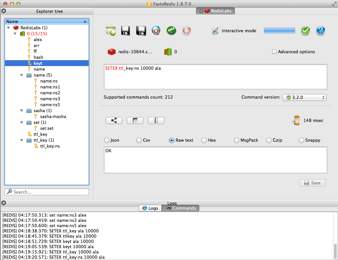Collapse the RedisLabs (1) tree node
The image size is (338, 260).
click(9, 28)
